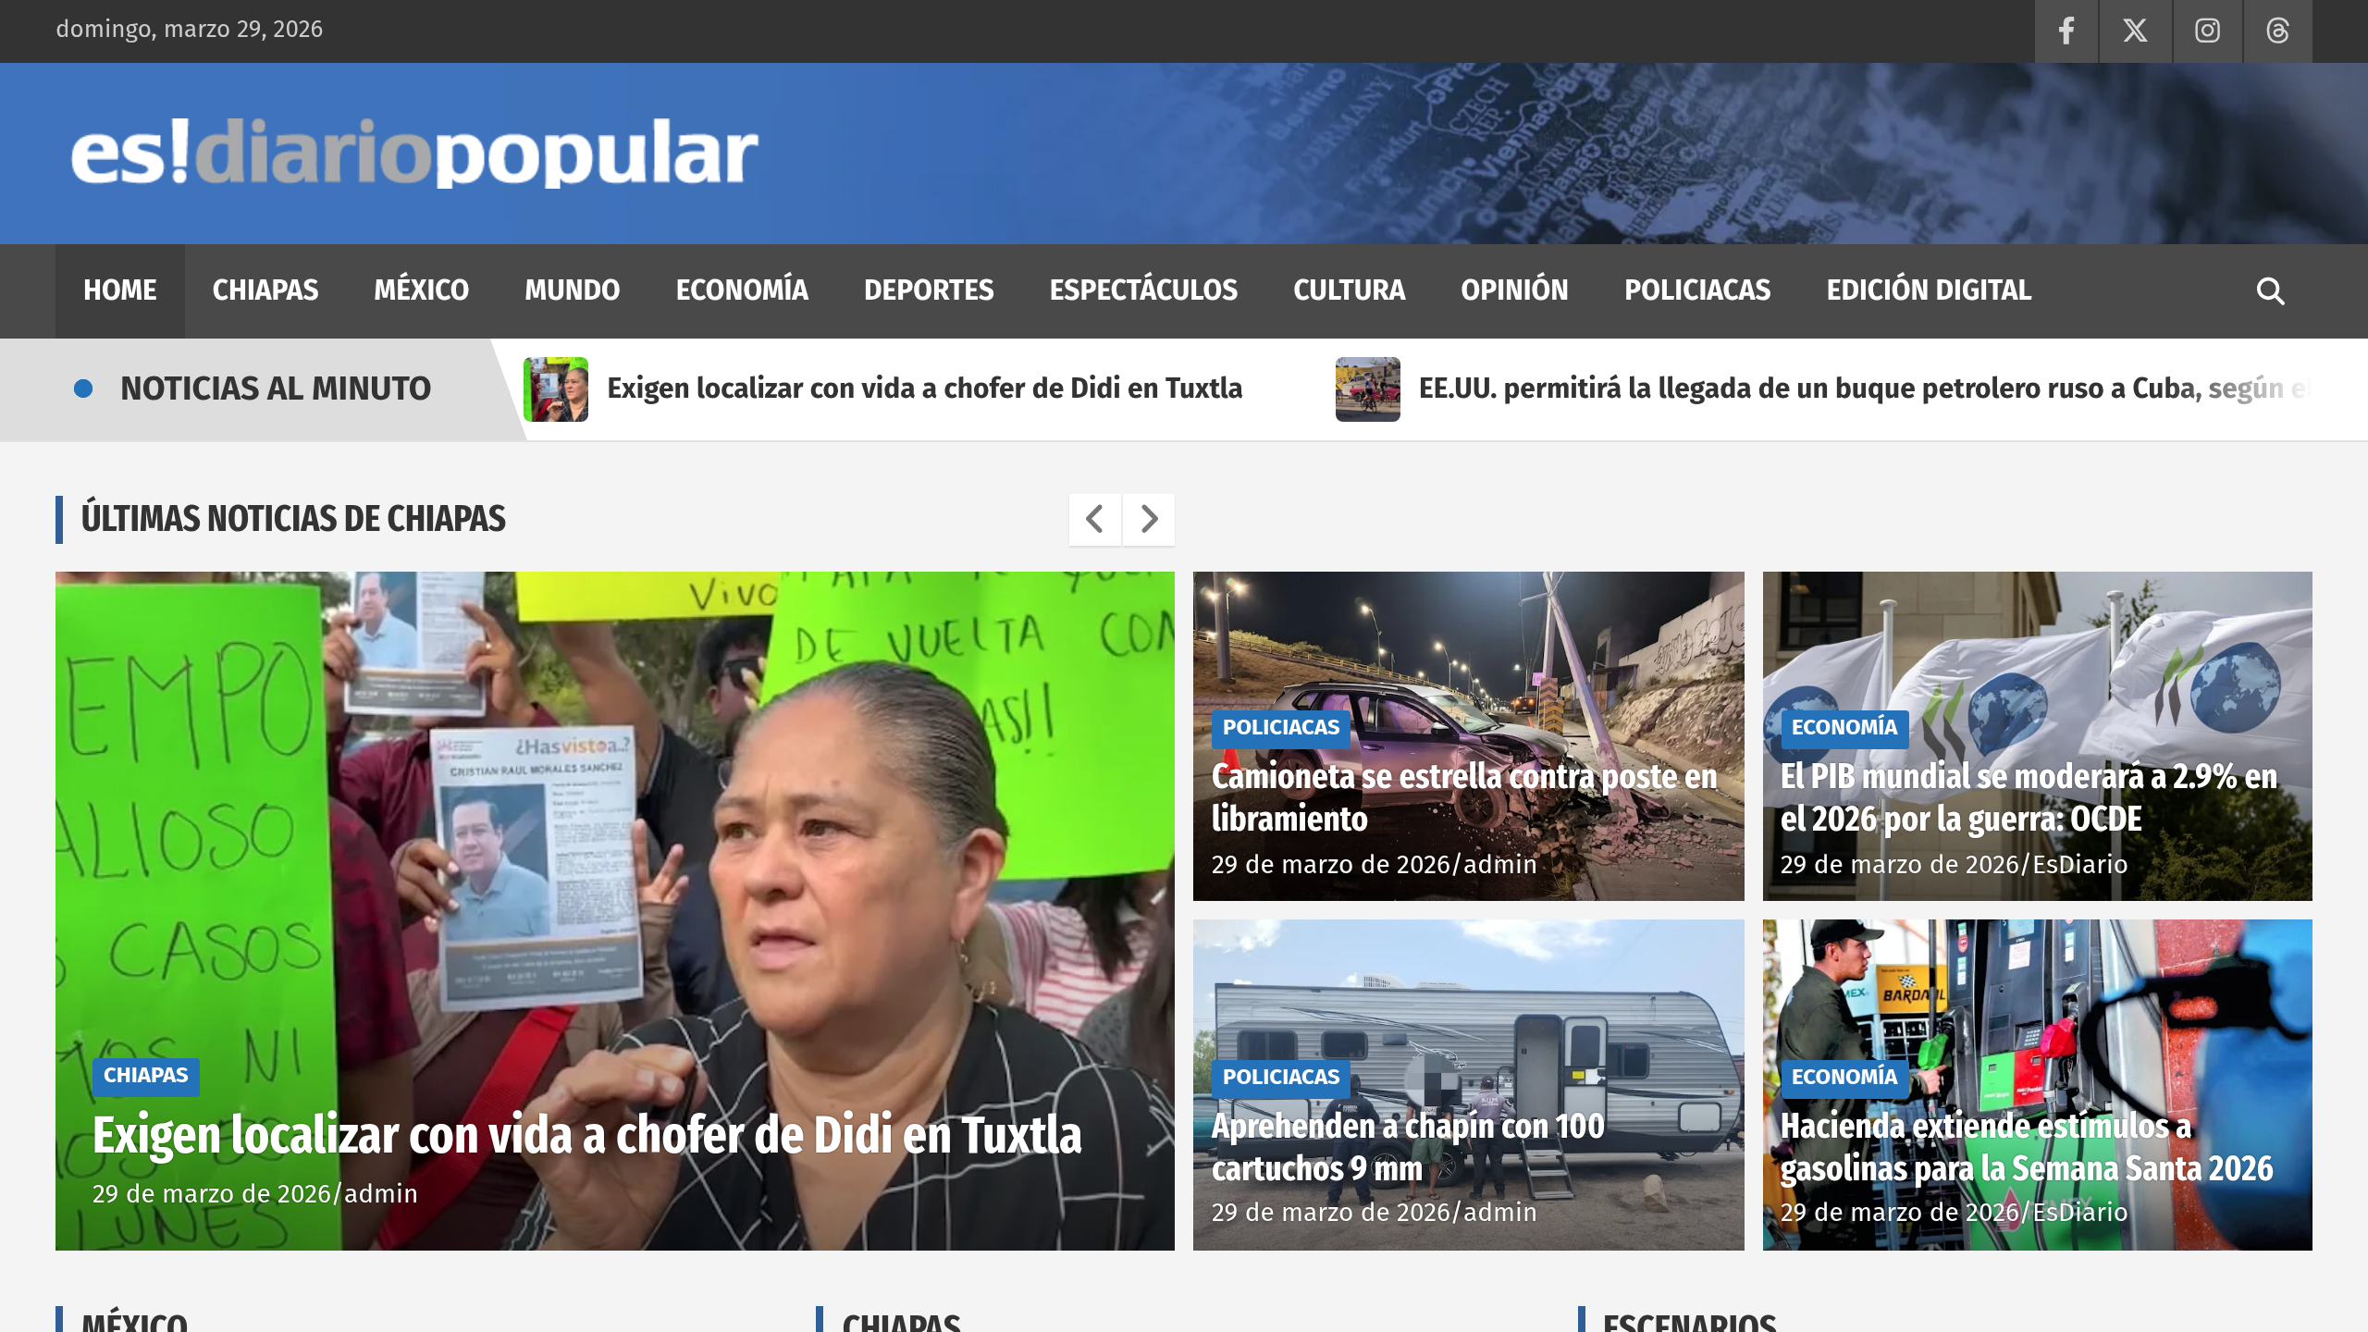Screen dimensions: 2368x1332
Task: Open the Threads profile icon
Action: click(2277, 31)
